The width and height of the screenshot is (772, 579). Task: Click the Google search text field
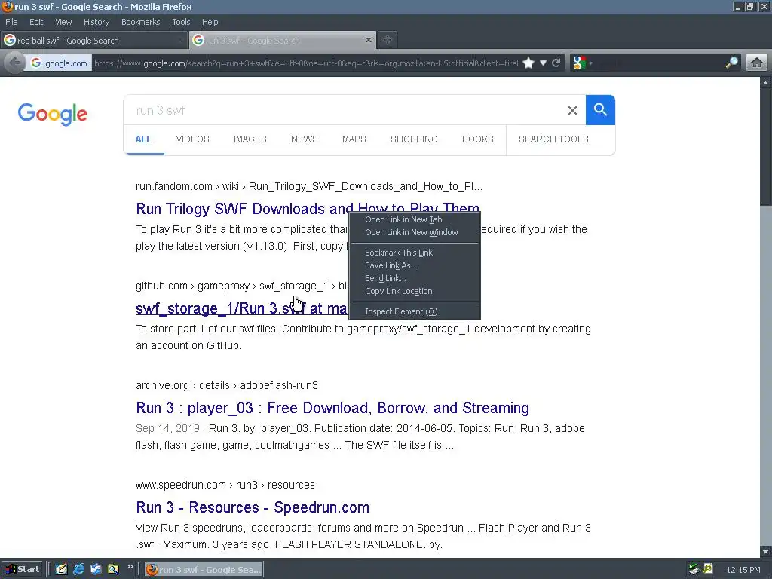point(345,110)
